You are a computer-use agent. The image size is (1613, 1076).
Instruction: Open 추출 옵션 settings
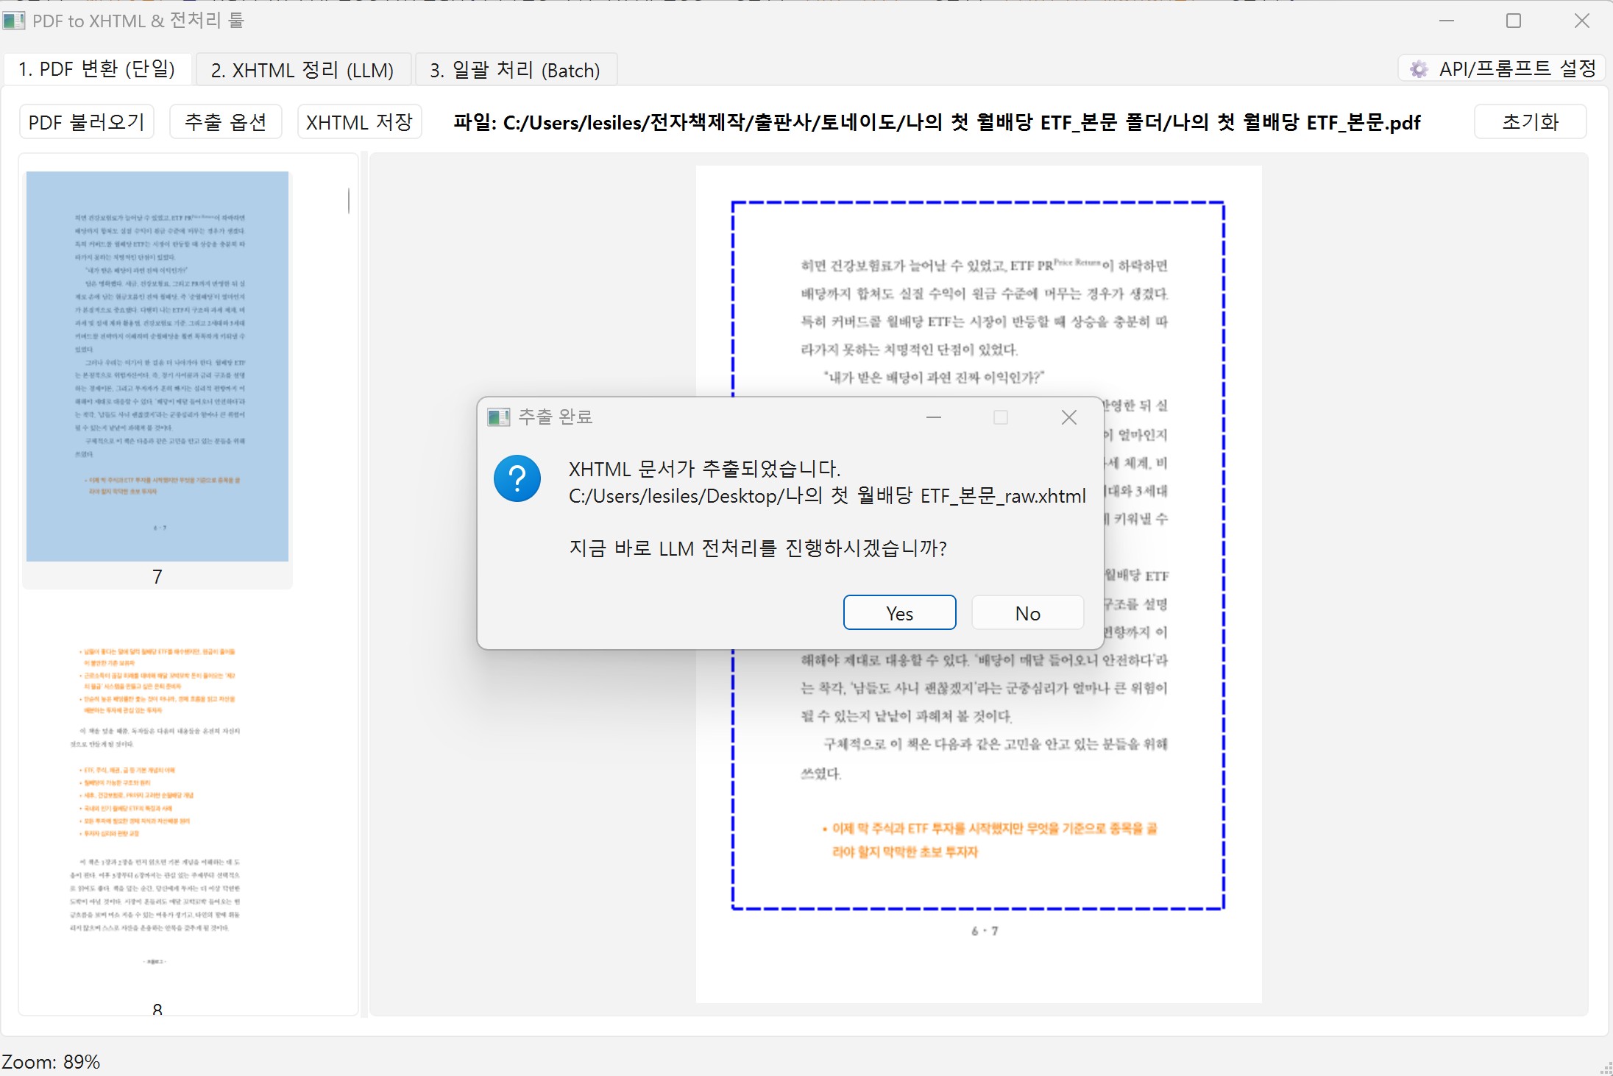(225, 122)
